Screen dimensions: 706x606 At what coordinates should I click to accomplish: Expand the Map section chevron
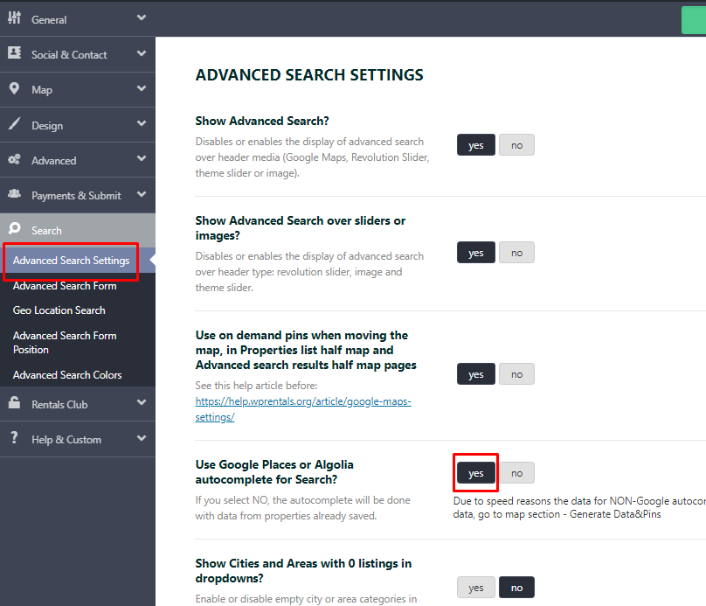pyautogui.click(x=142, y=89)
